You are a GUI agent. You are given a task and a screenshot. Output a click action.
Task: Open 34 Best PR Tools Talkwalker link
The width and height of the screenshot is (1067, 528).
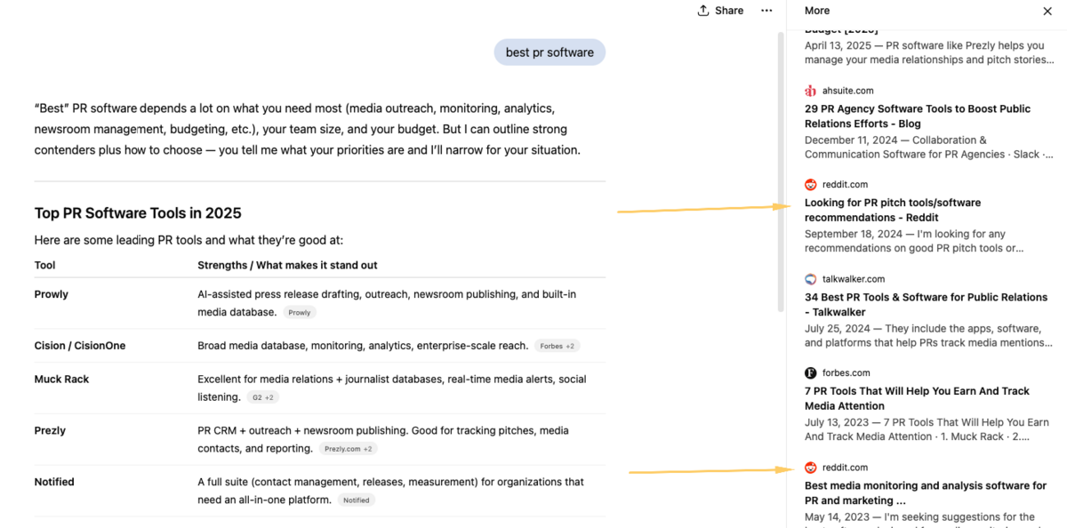926,304
